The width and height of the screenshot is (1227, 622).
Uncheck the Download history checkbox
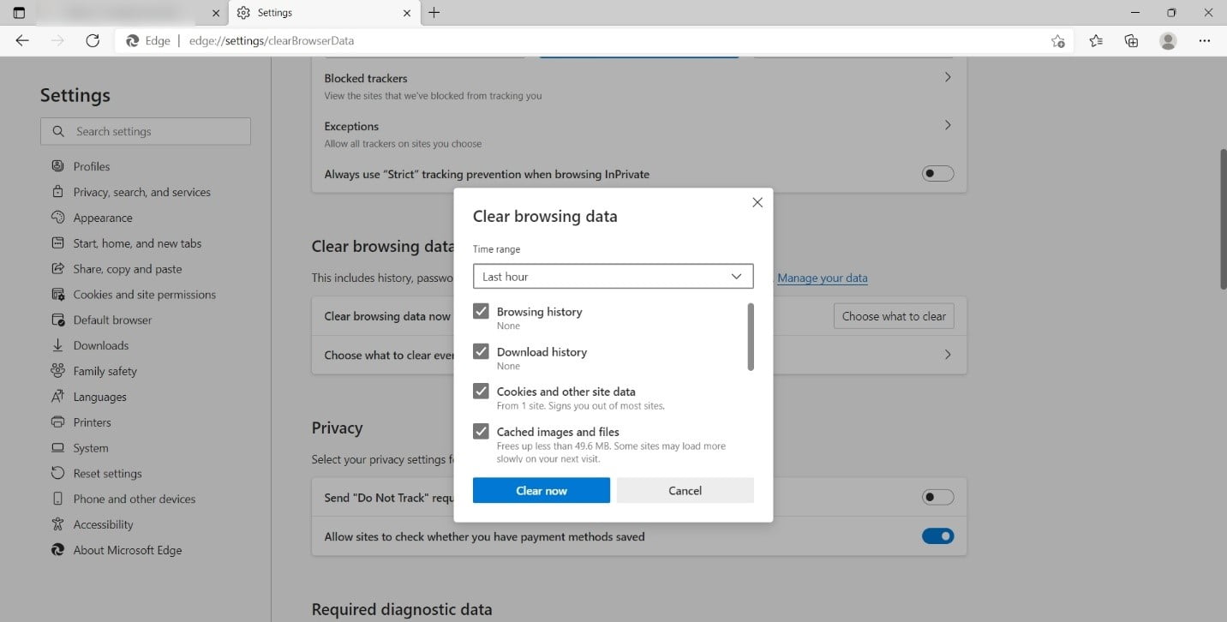pyautogui.click(x=481, y=351)
